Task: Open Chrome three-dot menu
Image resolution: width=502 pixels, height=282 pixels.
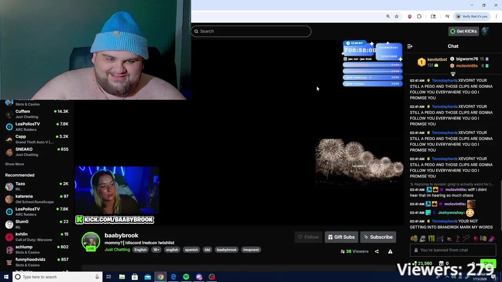Action: click(x=496, y=16)
